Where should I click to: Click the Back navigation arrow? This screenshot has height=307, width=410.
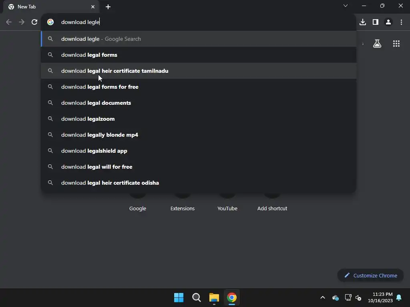tap(9, 22)
